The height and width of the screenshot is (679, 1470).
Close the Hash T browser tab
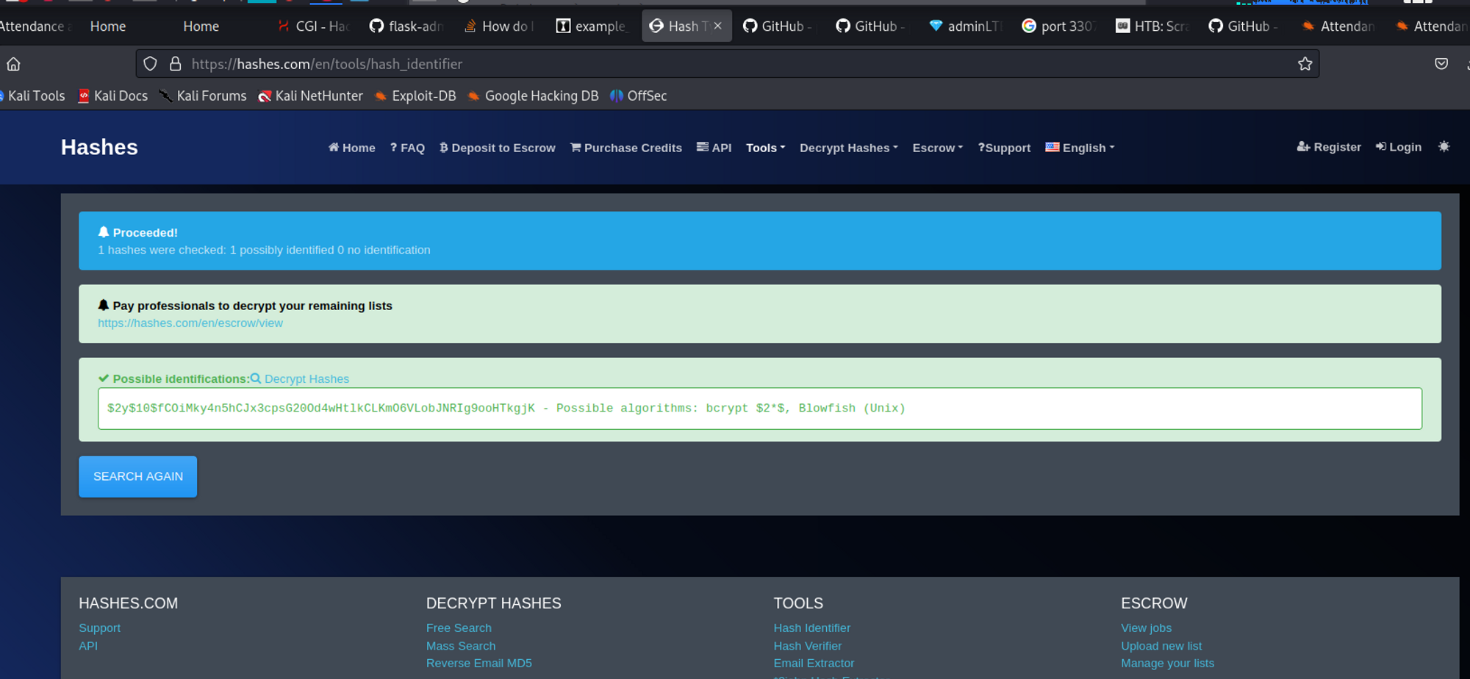pos(718,26)
